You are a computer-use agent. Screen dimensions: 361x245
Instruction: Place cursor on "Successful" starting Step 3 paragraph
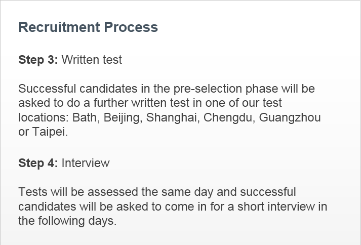pyautogui.click(x=44, y=89)
